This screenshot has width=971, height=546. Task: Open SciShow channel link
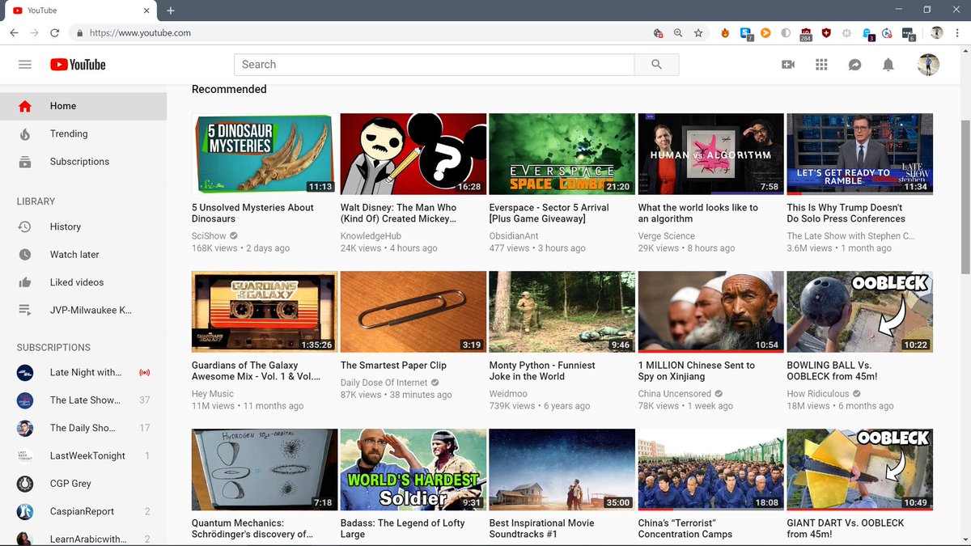coord(209,236)
